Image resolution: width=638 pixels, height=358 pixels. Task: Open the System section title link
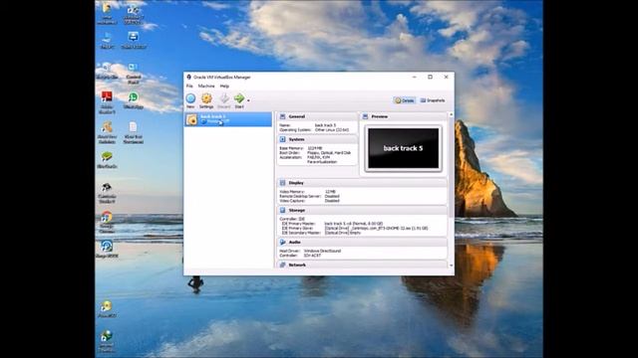click(x=296, y=139)
